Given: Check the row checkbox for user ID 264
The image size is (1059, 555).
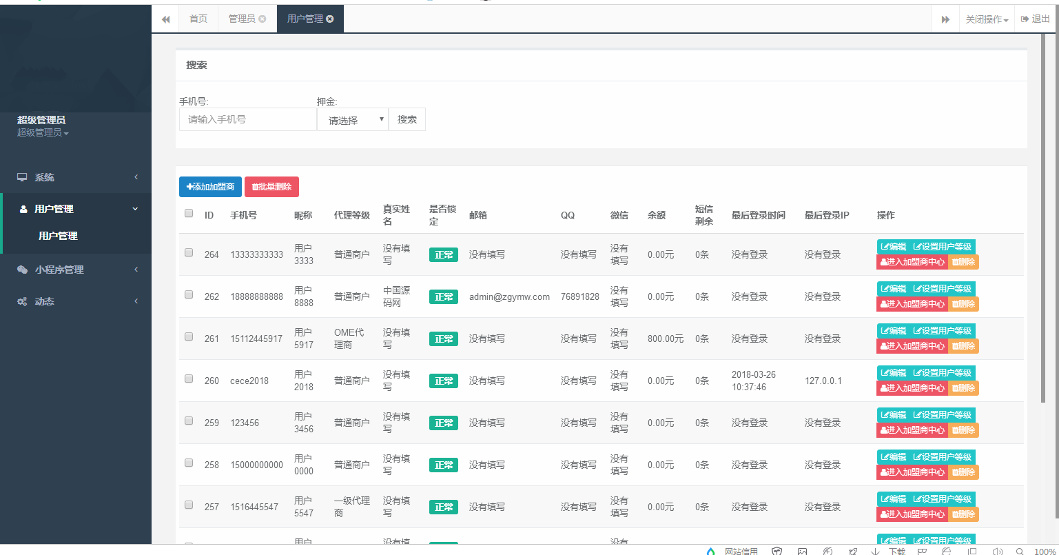Looking at the screenshot, I should click(189, 253).
